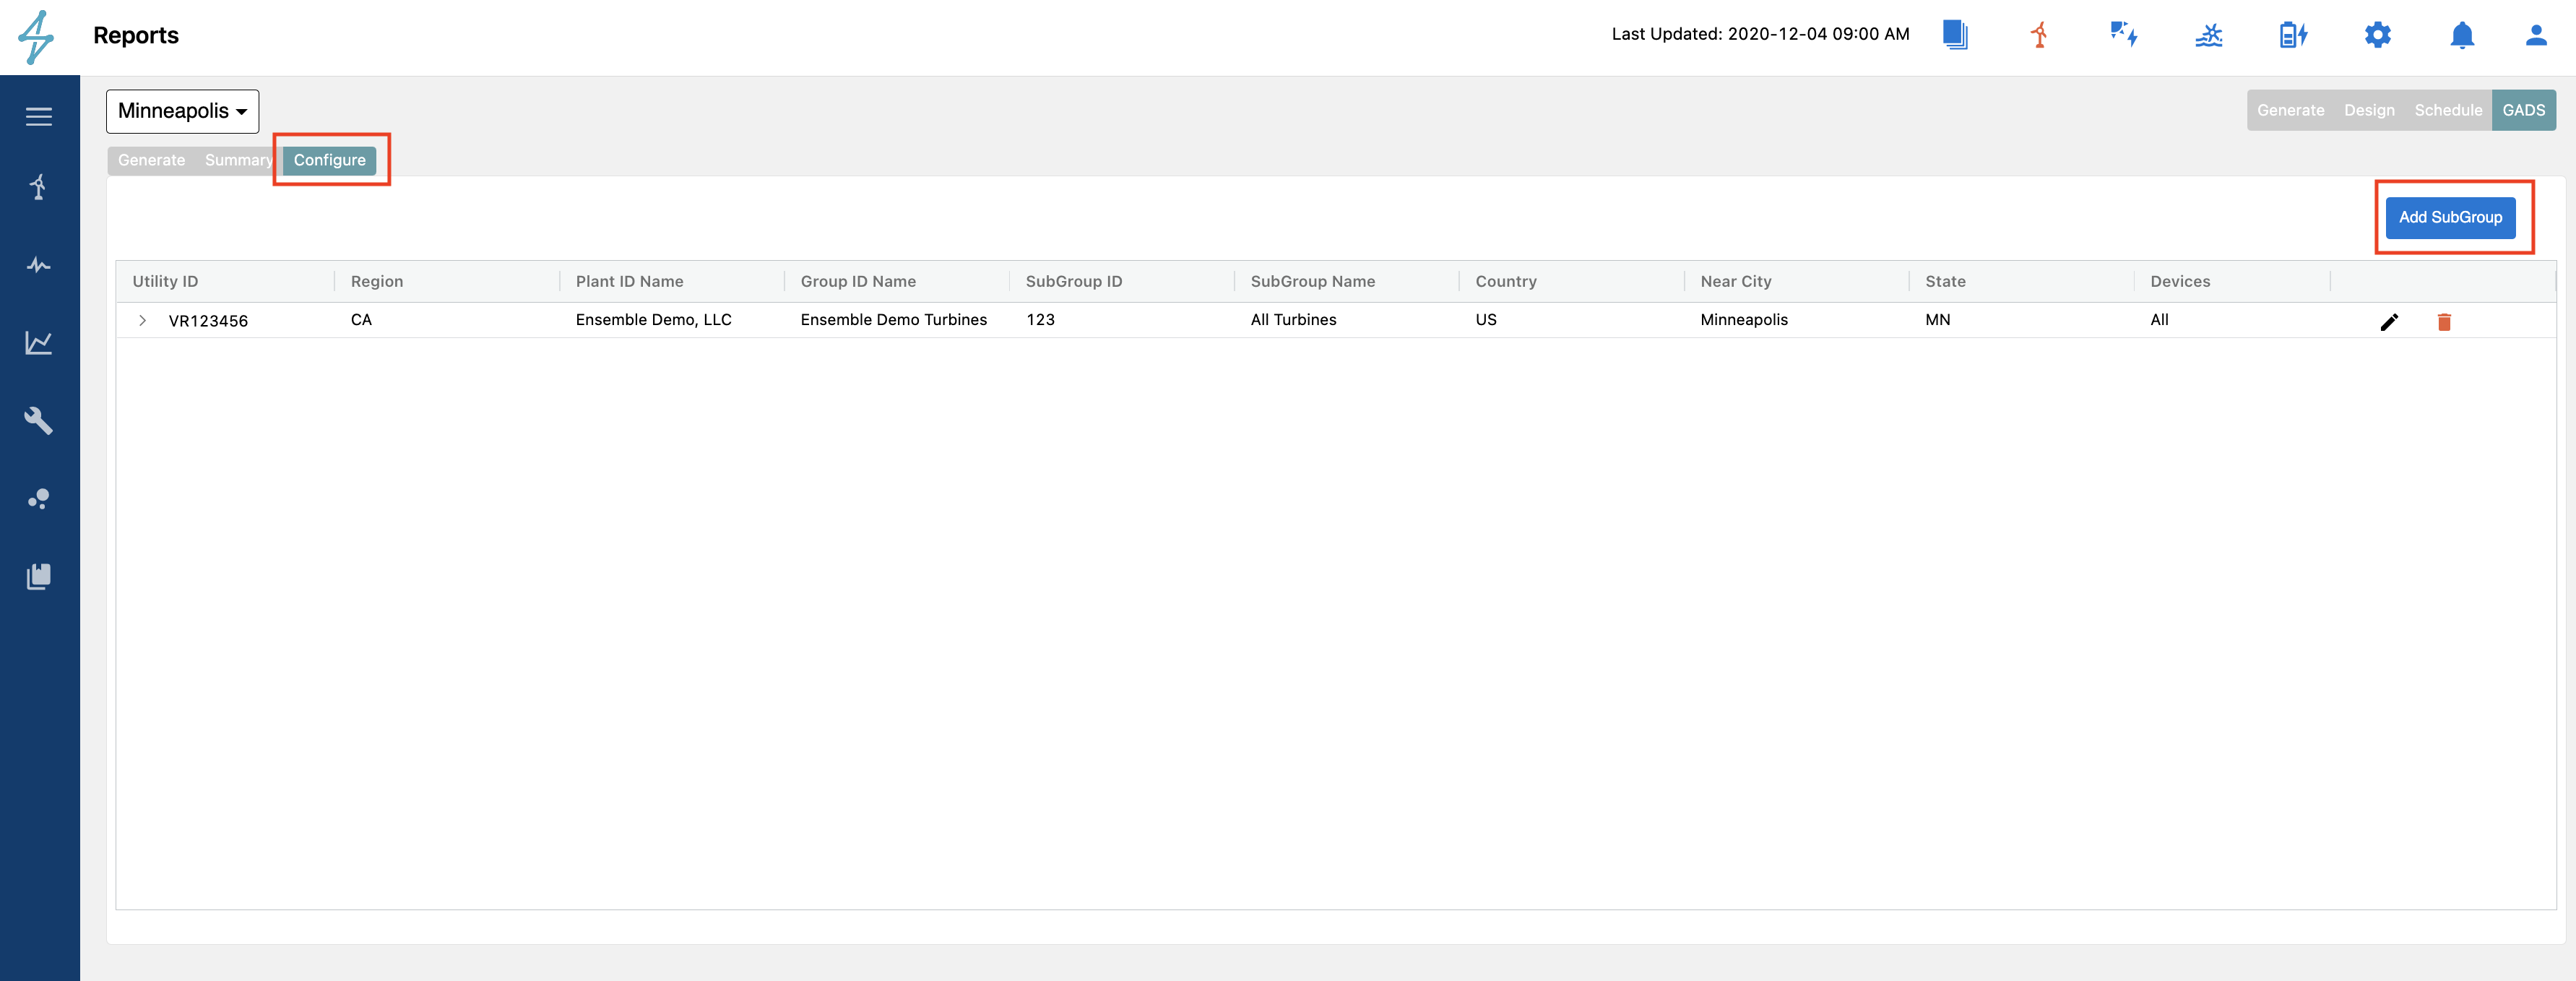Image resolution: width=2576 pixels, height=981 pixels.
Task: Switch to the Generate sub-tab
Action: (x=151, y=160)
